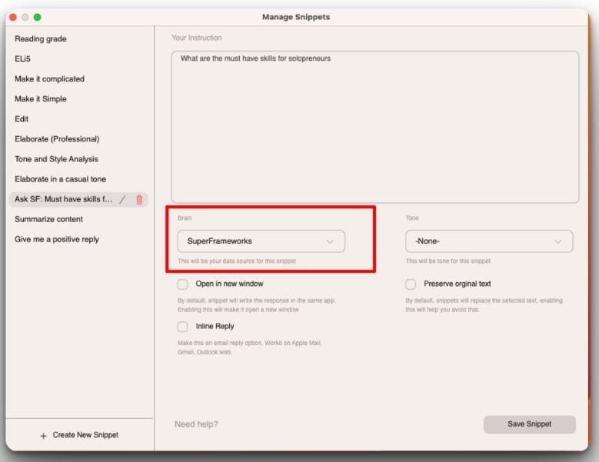Click the Tone dropdown chevron arrow

click(557, 241)
